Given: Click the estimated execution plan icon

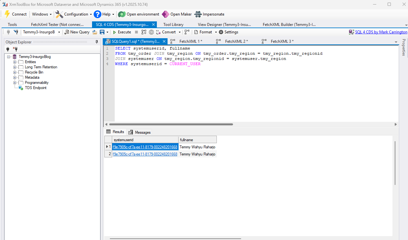Looking at the screenshot, I should coord(144,32).
